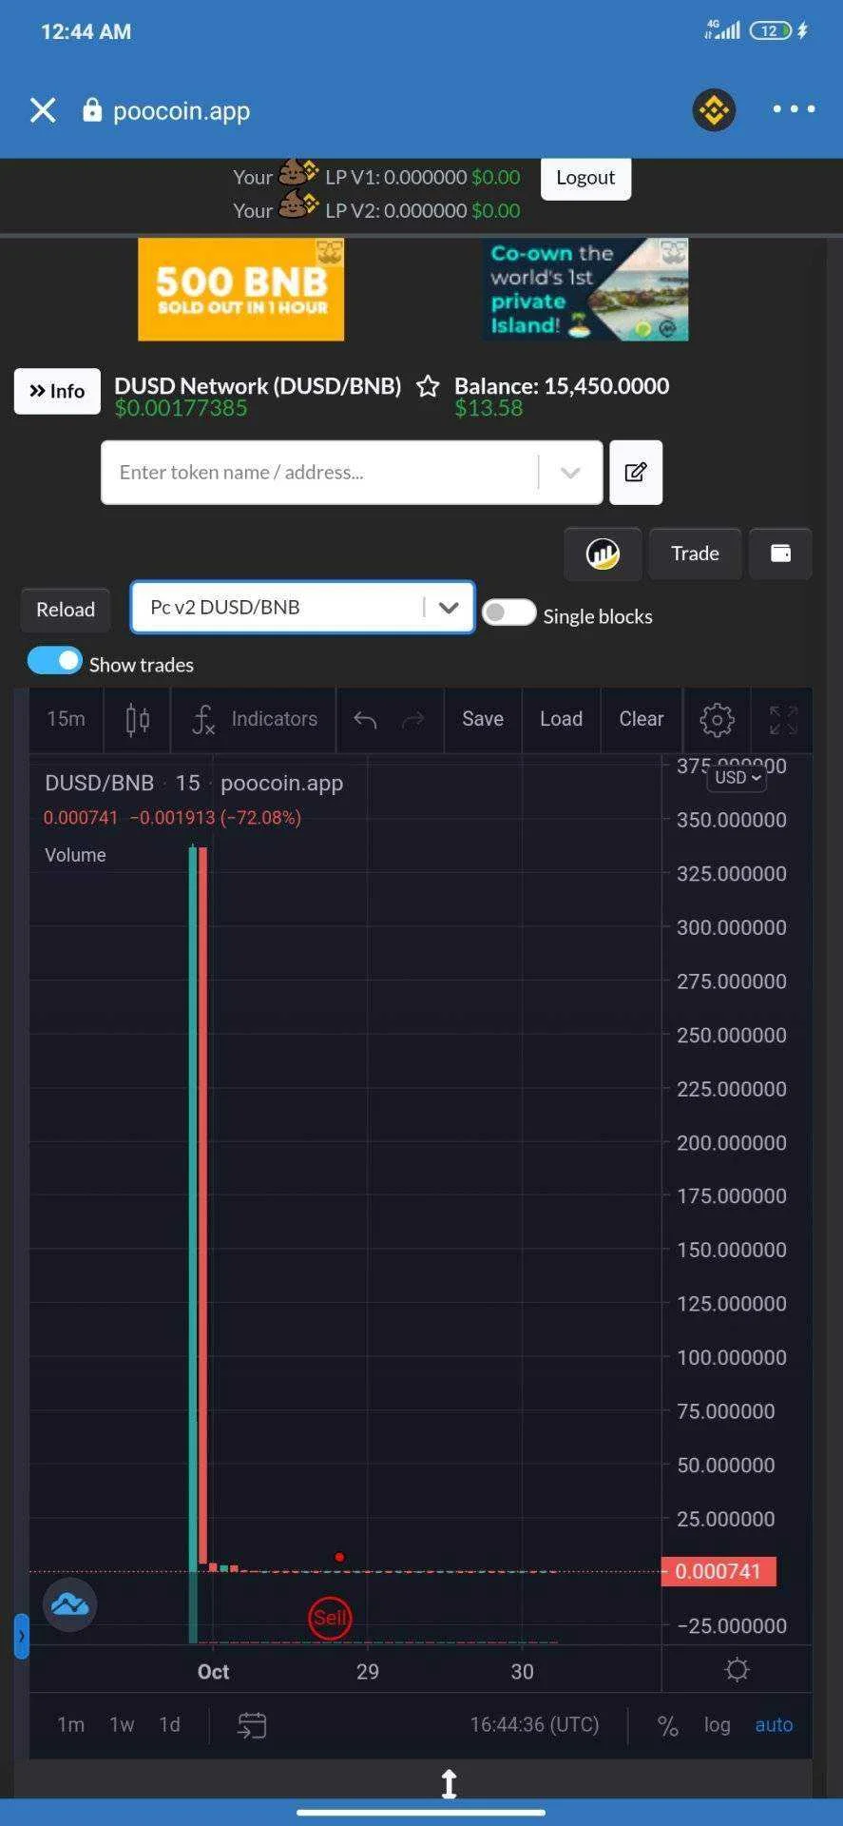Screen dimensions: 843x1826
Task: Click Save in chart toolbar
Action: coord(483,719)
